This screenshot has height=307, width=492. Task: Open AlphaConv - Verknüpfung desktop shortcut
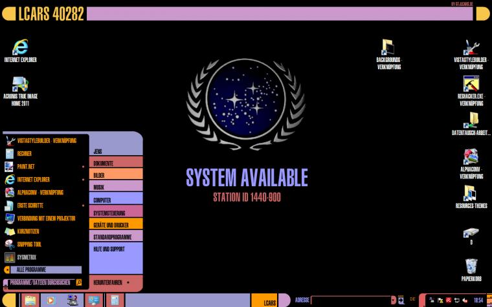click(x=471, y=164)
